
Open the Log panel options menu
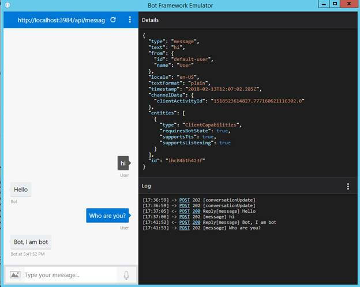[x=348, y=186]
